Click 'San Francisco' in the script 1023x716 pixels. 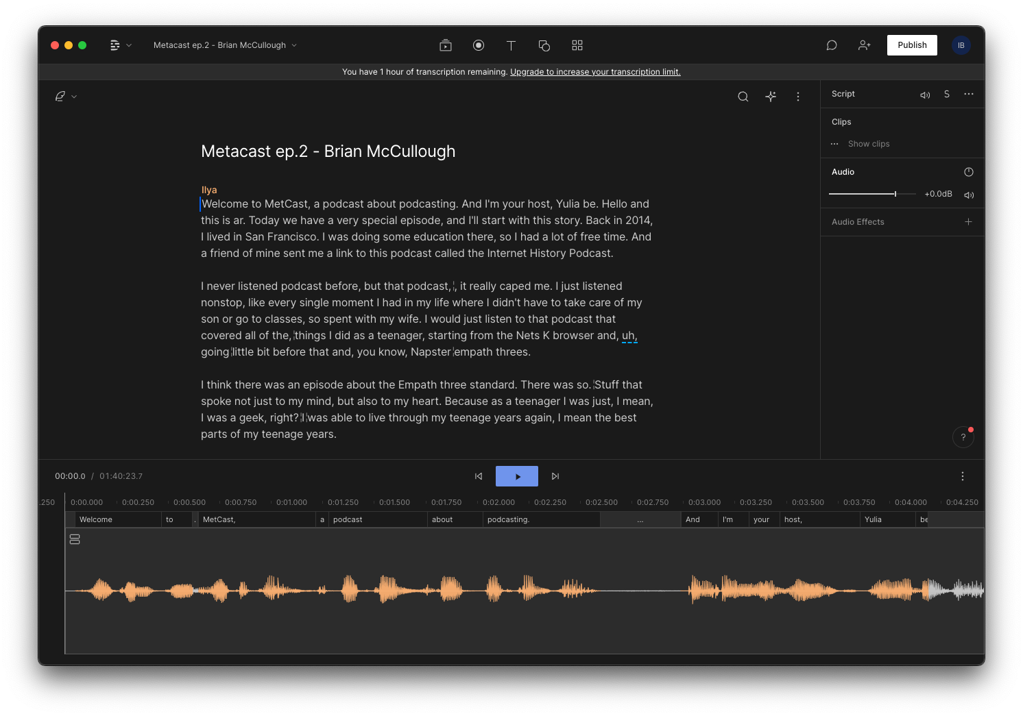[x=282, y=237]
